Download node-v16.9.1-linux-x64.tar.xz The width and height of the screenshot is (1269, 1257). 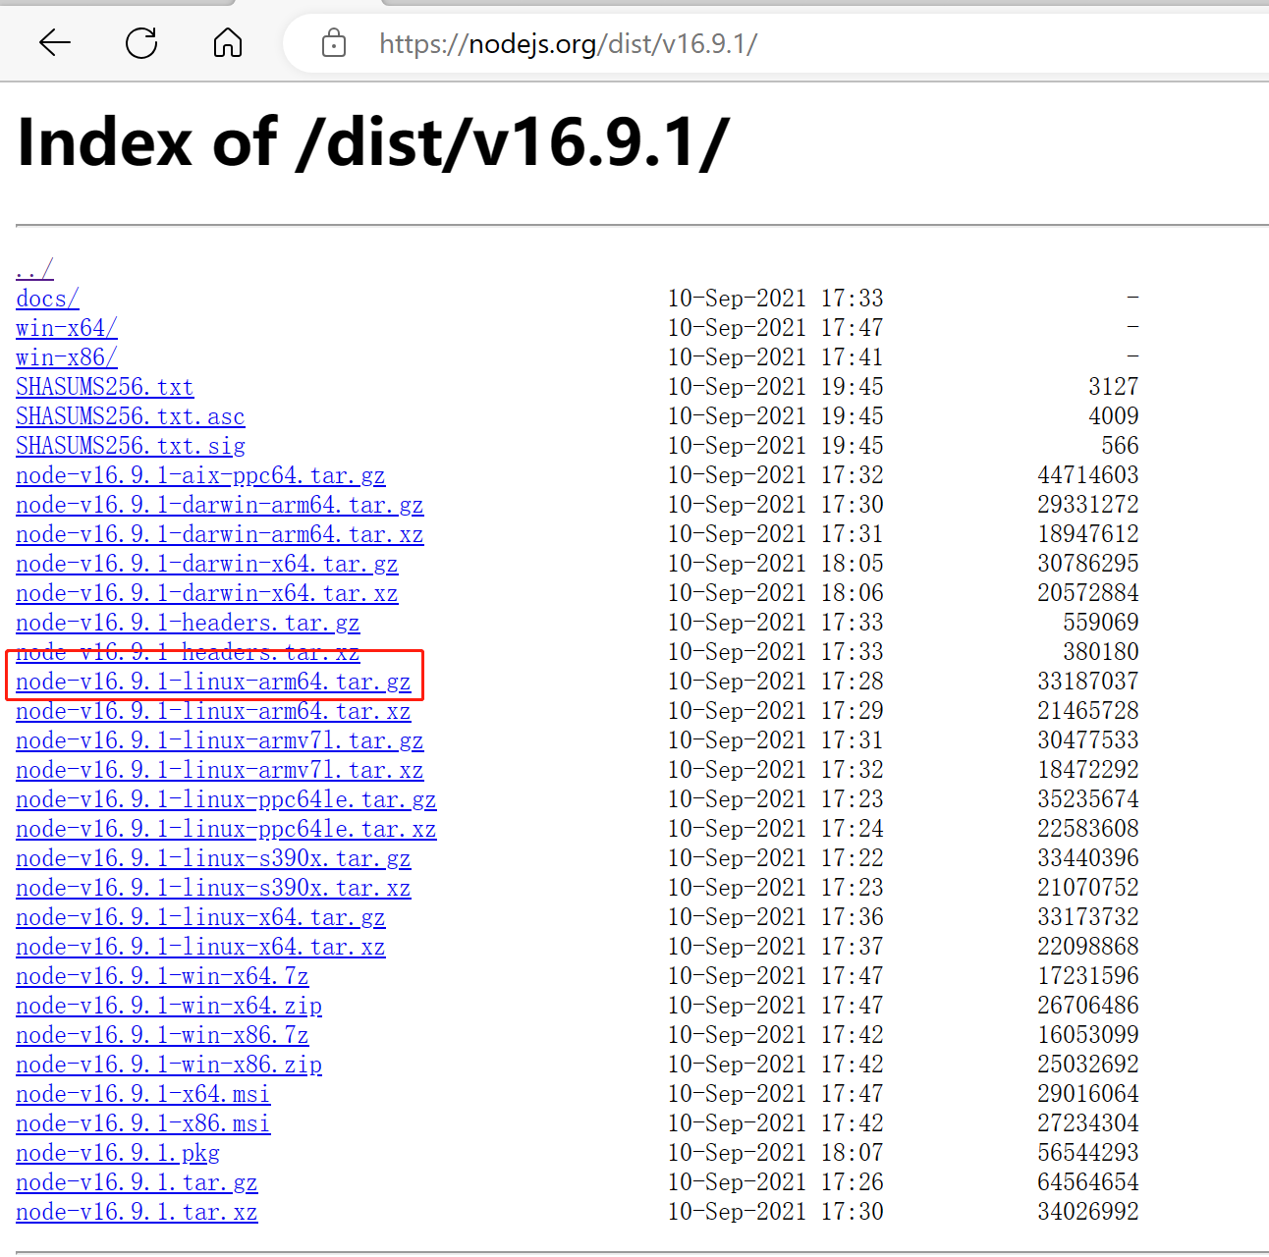point(200,947)
